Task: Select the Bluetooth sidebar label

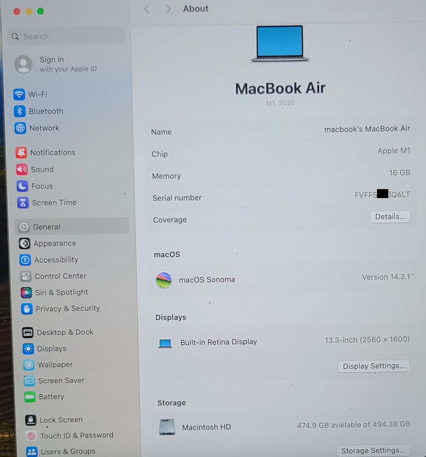Action: 46,111
